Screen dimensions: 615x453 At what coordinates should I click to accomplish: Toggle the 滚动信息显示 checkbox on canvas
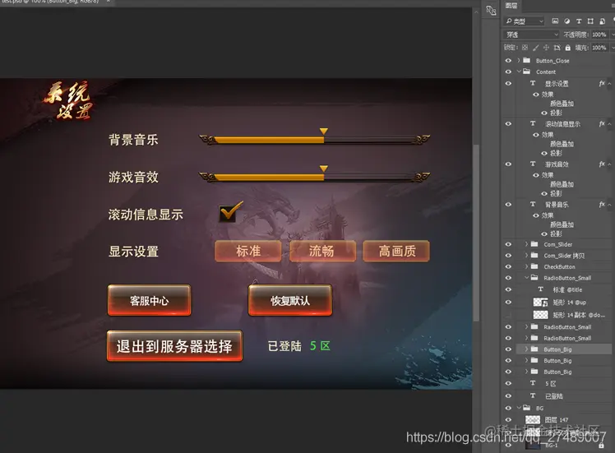(229, 214)
